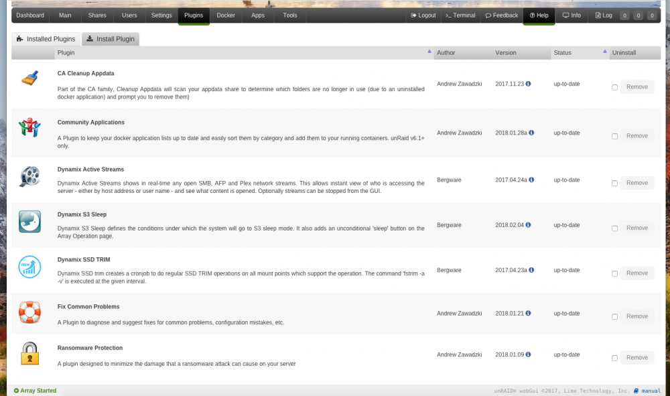Tick the checkbox for Dynamix Active Streams
Viewport: 670px width, 396px height.
click(614, 184)
